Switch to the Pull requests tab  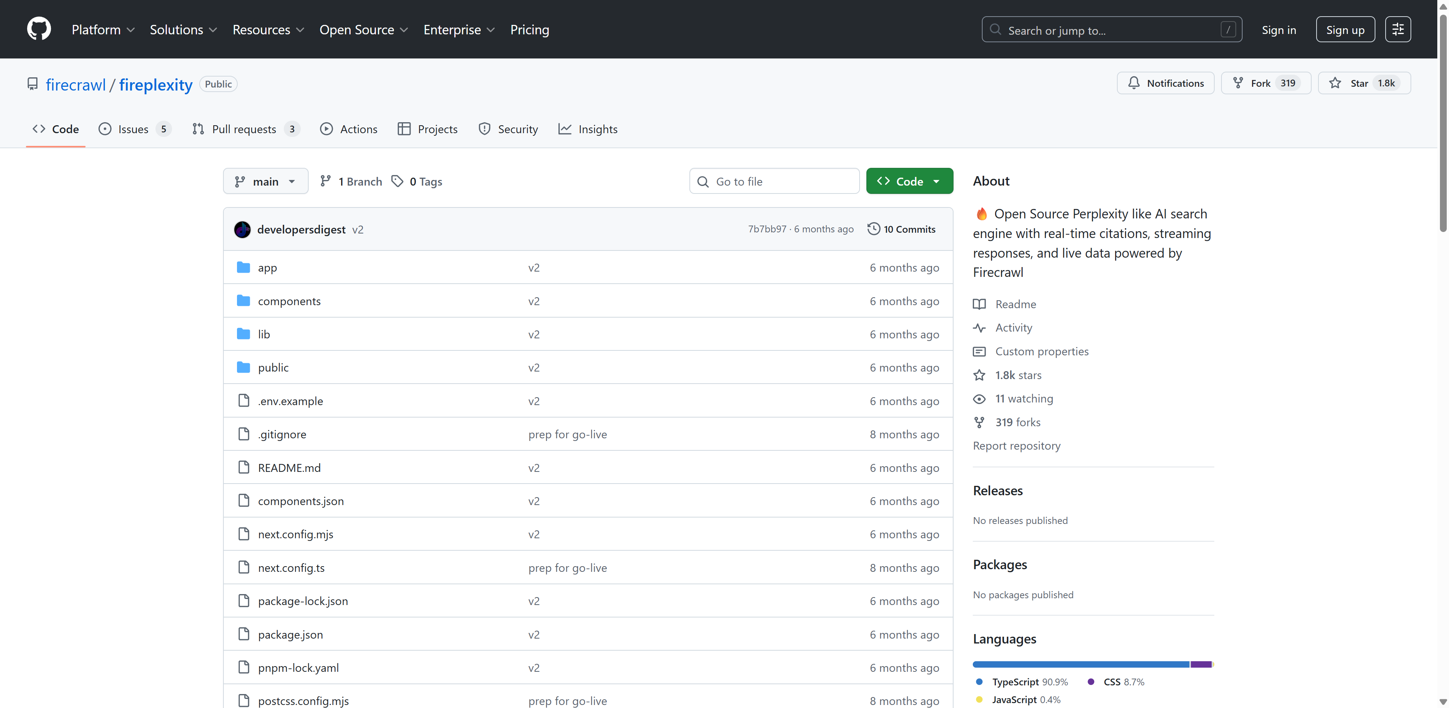click(244, 129)
